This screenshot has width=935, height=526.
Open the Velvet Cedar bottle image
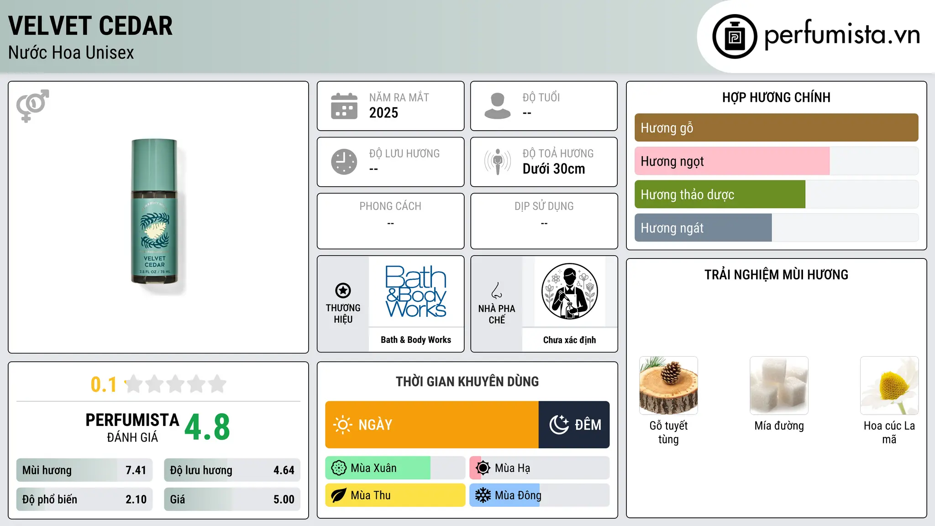[x=154, y=211]
